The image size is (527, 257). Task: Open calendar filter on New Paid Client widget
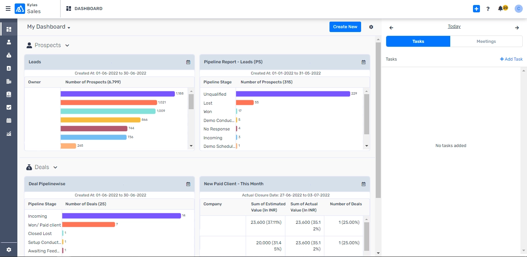[363, 184]
